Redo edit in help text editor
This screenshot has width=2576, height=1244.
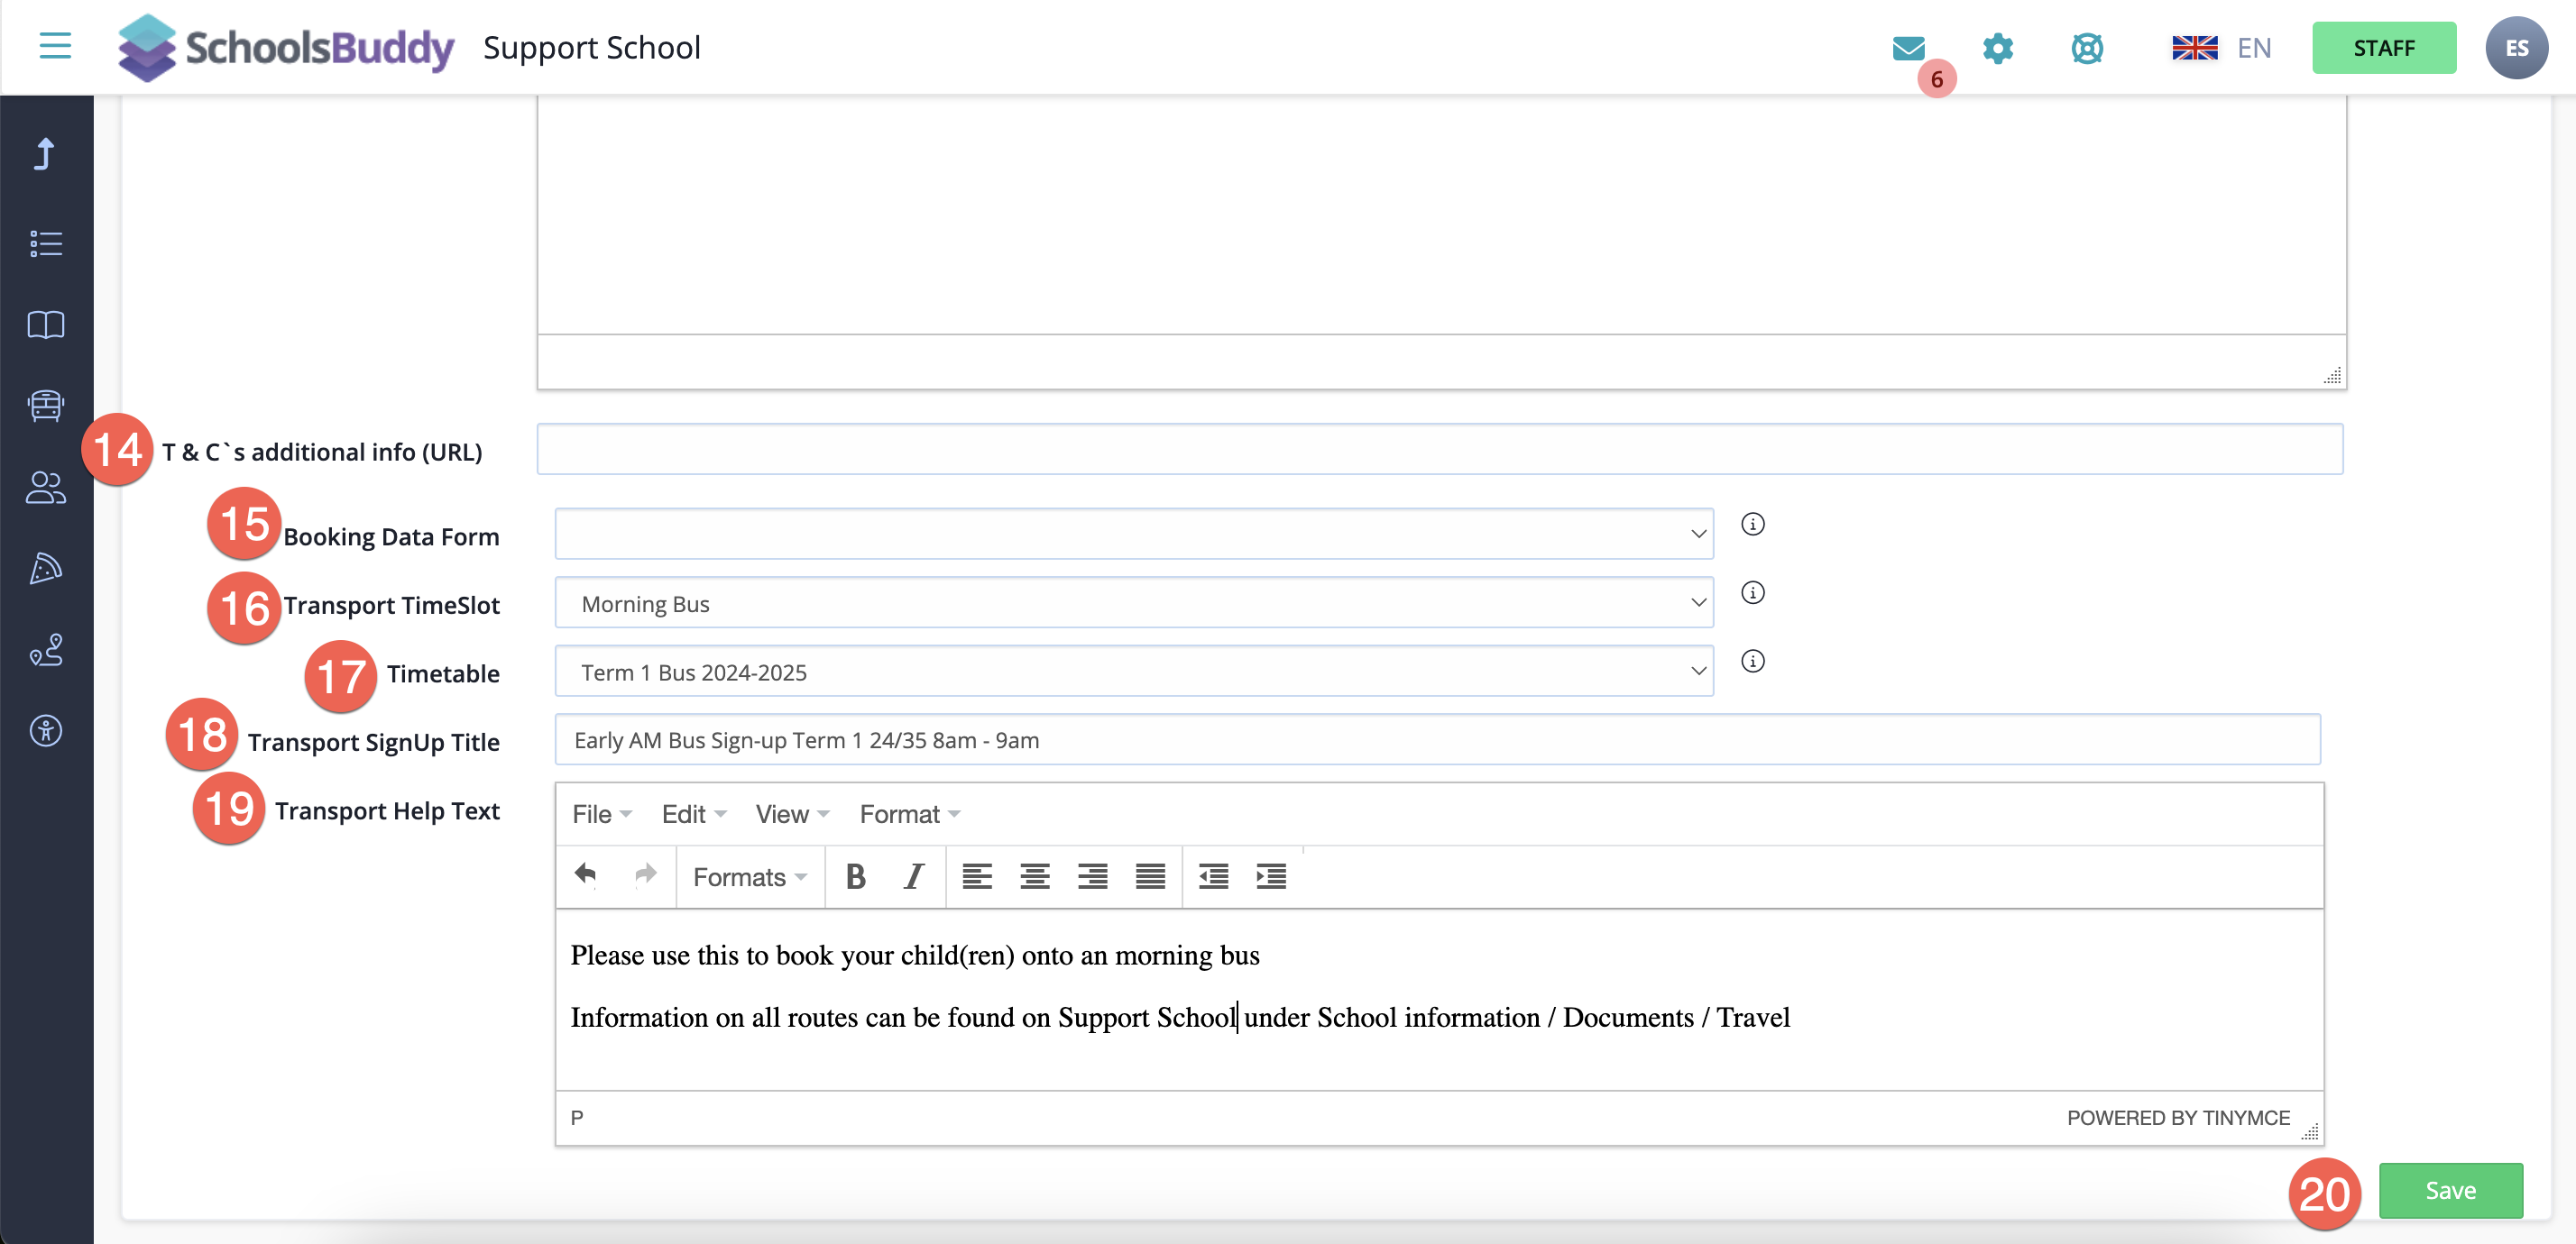[645, 875]
